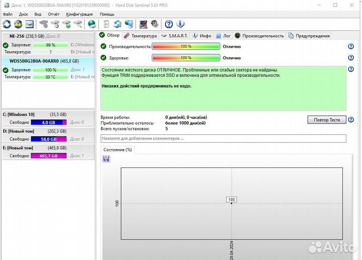The height and width of the screenshot is (260, 362).
Task: Maximize the Hard Disk Sentinel window
Action: click(x=335, y=5)
